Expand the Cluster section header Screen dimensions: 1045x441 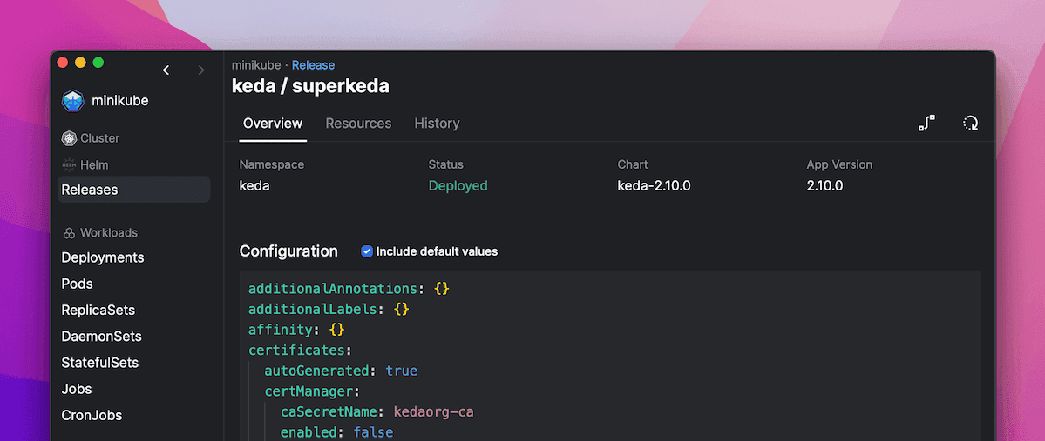tap(100, 138)
